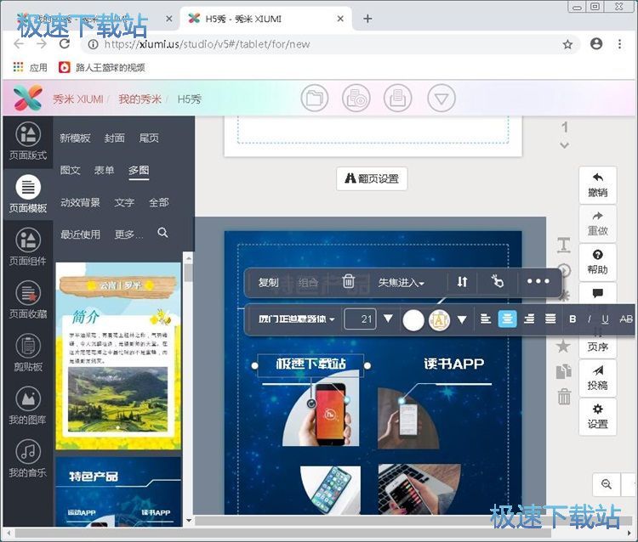
Task: Click the copy page icon beside the page
Action: coord(563,371)
